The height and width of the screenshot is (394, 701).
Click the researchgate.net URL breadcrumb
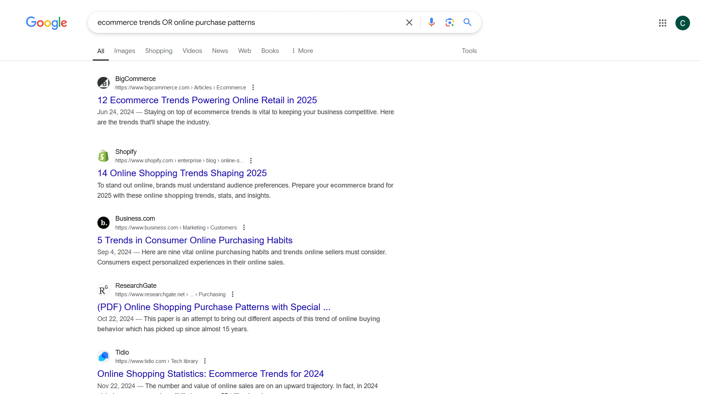tap(171, 294)
